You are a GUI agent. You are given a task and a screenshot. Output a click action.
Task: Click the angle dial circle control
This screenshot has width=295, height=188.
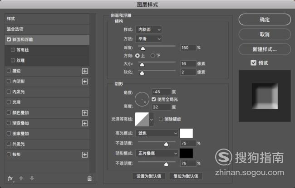click(142, 99)
